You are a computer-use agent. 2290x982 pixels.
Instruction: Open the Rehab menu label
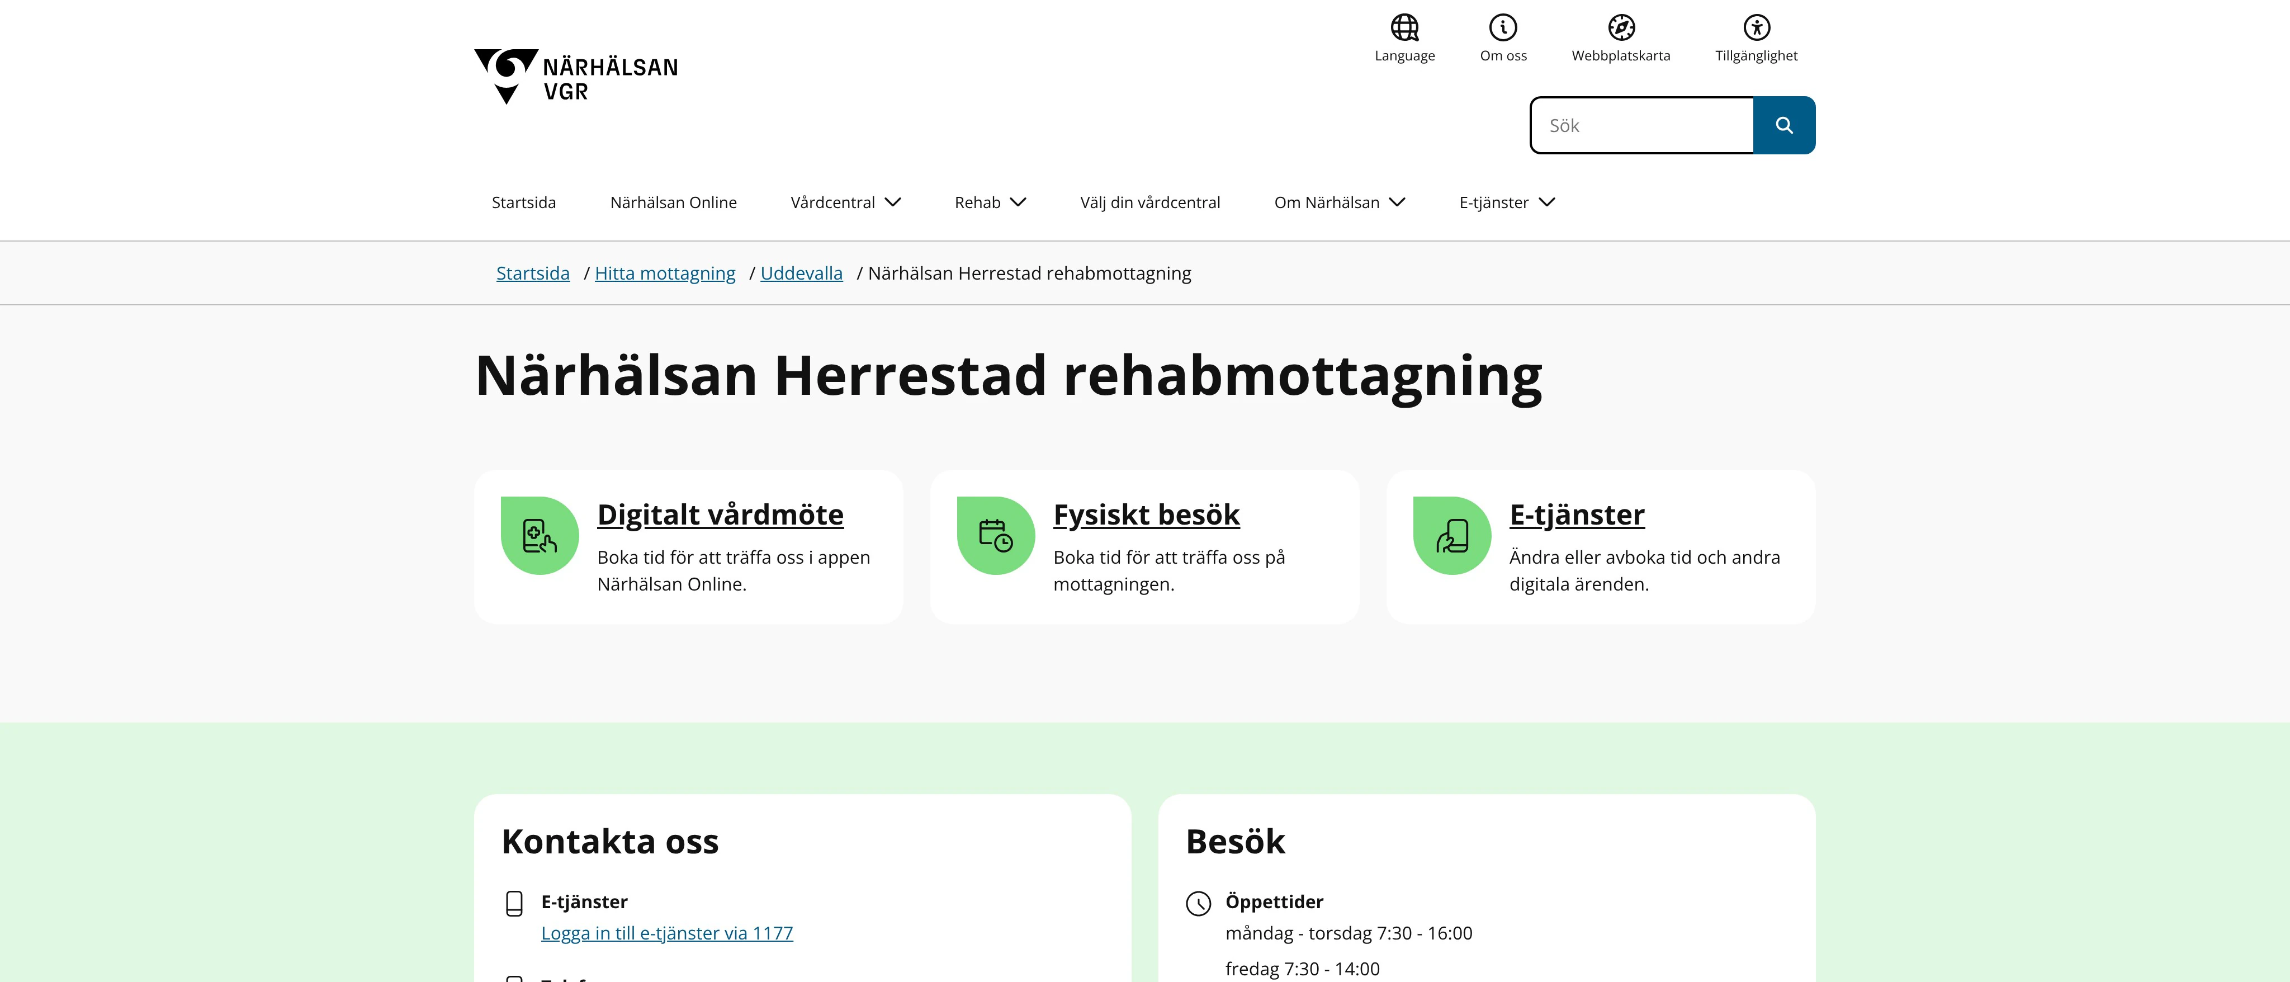coord(978,203)
